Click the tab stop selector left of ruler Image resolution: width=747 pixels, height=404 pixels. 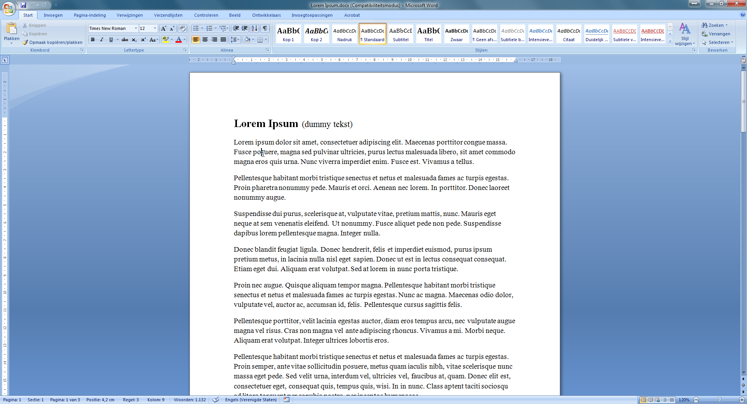5,60
